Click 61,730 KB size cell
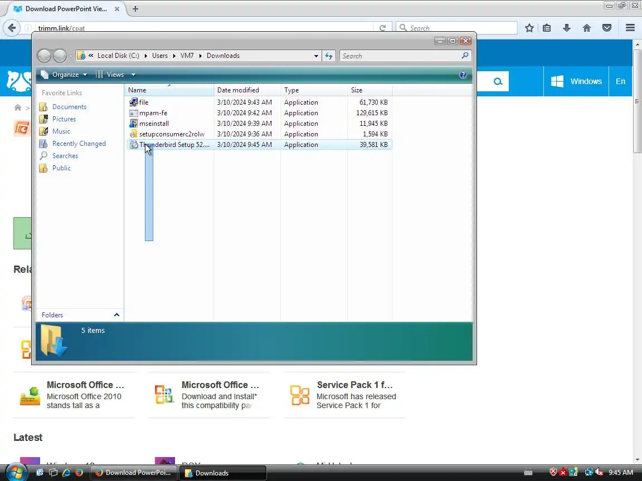 pos(373,102)
